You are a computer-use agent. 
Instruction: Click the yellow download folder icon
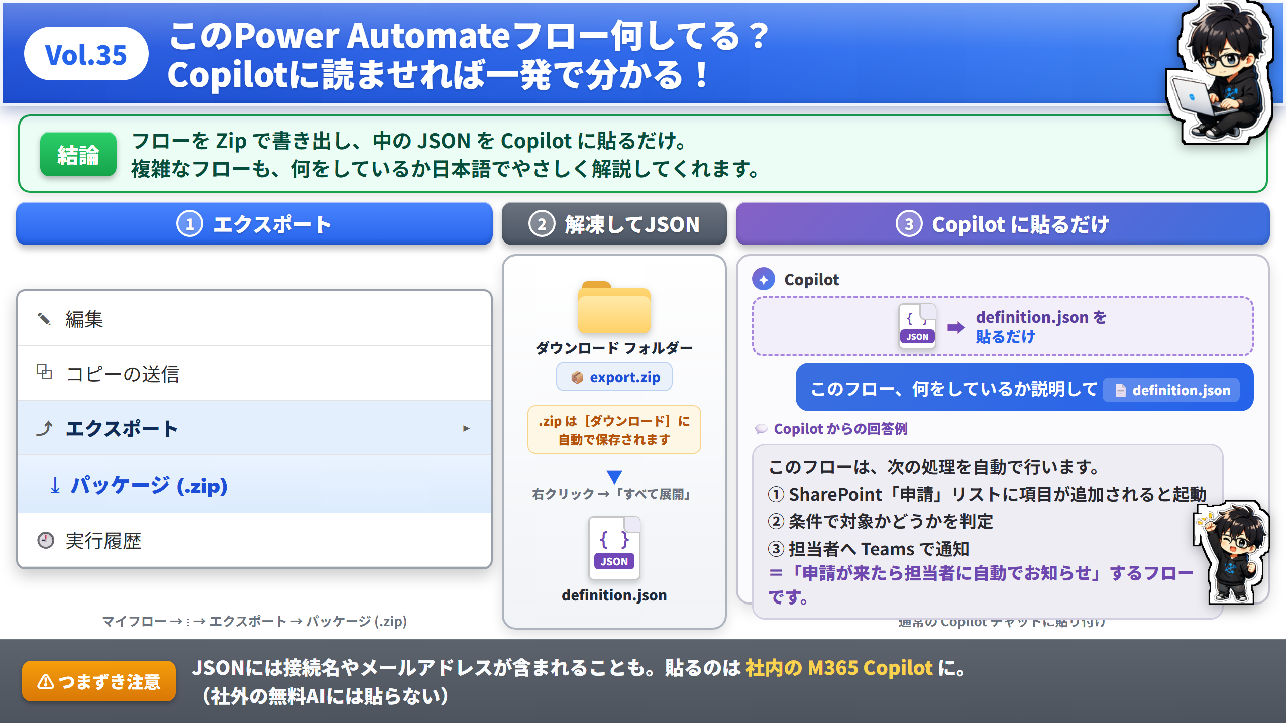point(614,307)
